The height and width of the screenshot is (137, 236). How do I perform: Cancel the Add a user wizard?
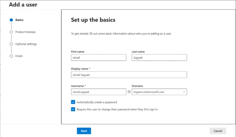tap(218, 131)
